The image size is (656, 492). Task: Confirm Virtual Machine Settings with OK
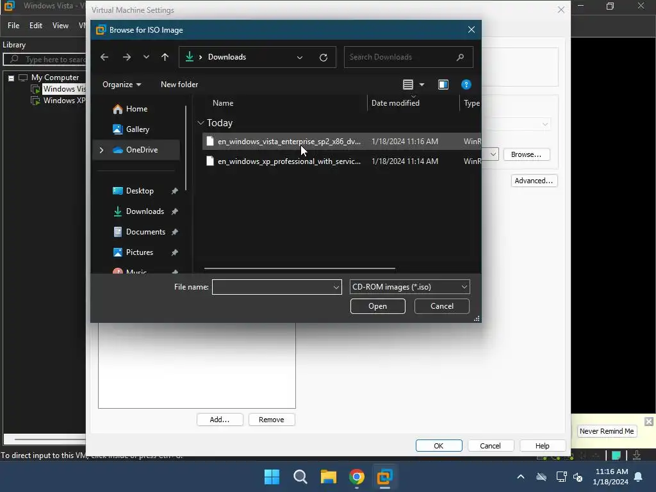pos(438,446)
